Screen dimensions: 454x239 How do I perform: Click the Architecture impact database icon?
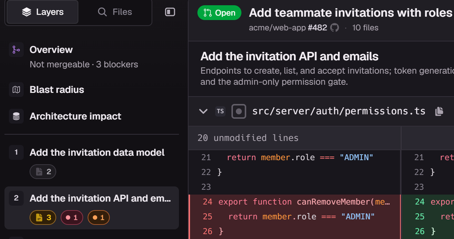pos(16,116)
